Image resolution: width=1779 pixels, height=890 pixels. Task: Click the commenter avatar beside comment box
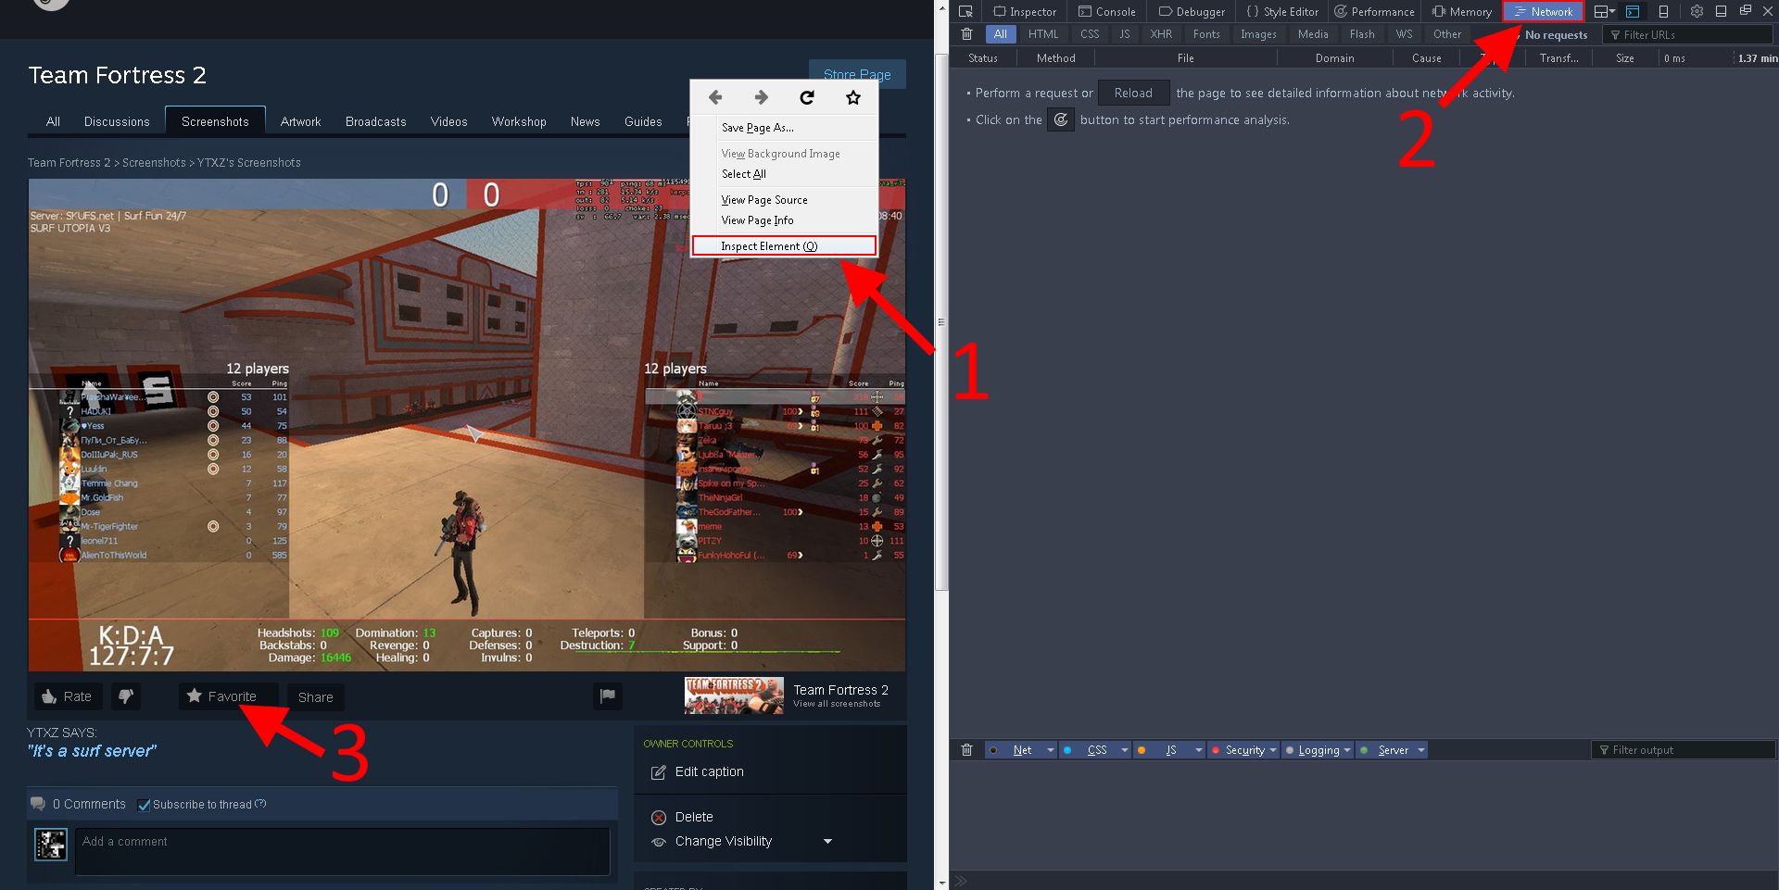(x=51, y=845)
